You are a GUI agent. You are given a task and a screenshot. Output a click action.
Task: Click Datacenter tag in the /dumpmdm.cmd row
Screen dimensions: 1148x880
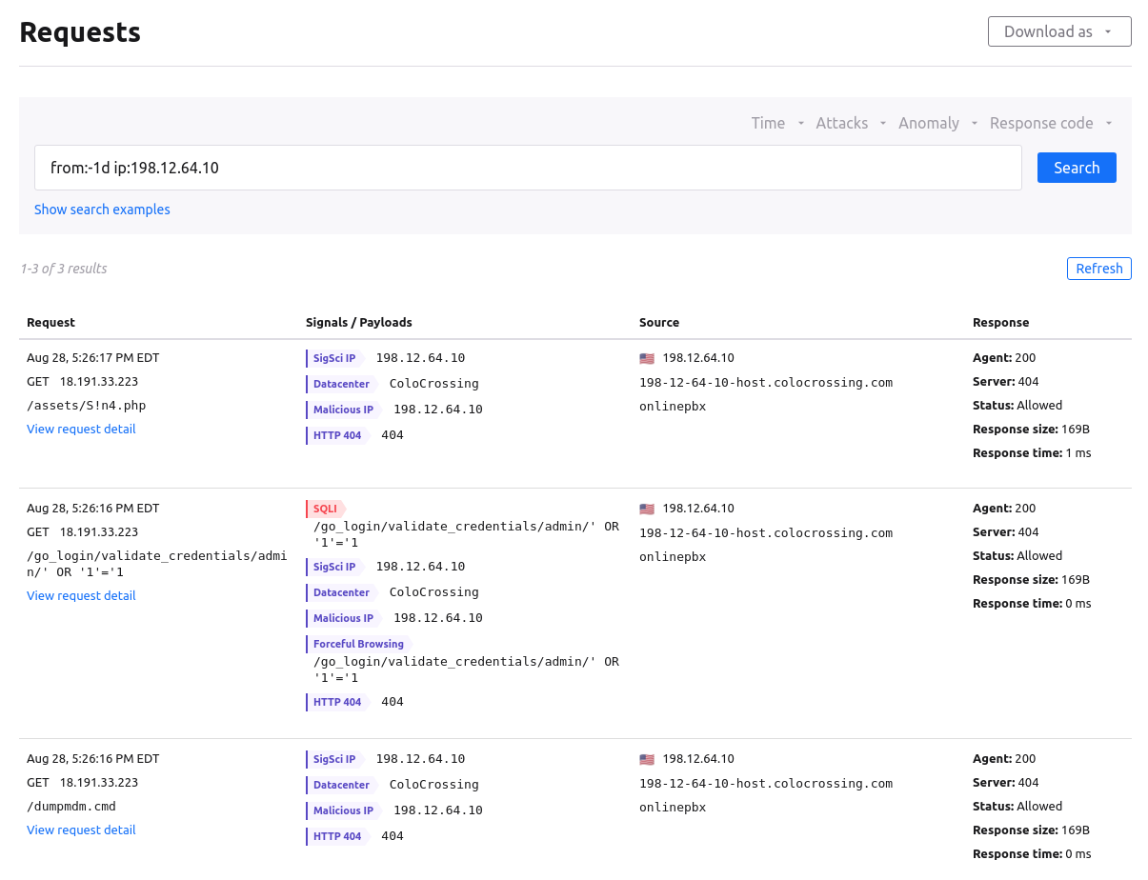coord(341,785)
